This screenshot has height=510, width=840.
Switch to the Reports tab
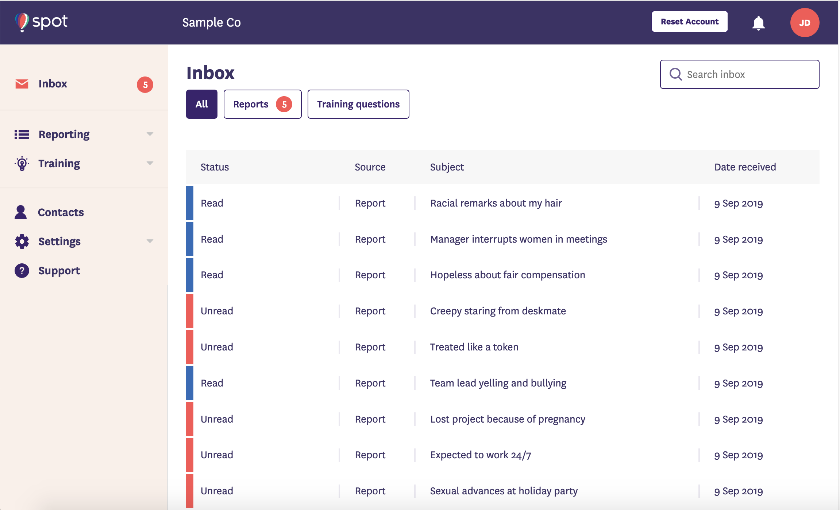262,104
